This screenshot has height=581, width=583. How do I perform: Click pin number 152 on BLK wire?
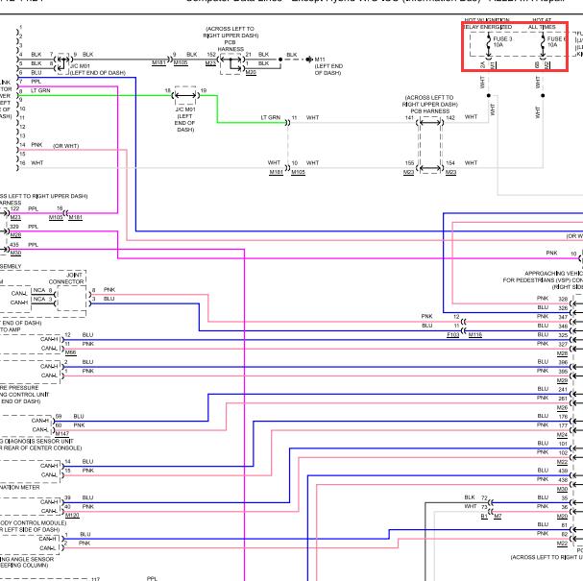tap(211, 55)
